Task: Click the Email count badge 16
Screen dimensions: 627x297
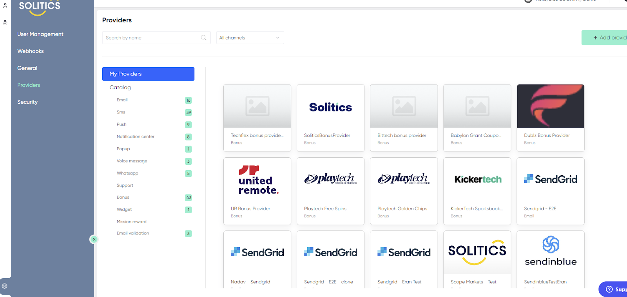Action: (188, 100)
